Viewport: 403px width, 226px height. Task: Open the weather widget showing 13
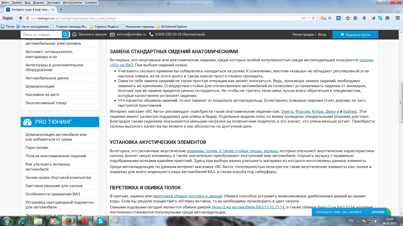point(326,18)
